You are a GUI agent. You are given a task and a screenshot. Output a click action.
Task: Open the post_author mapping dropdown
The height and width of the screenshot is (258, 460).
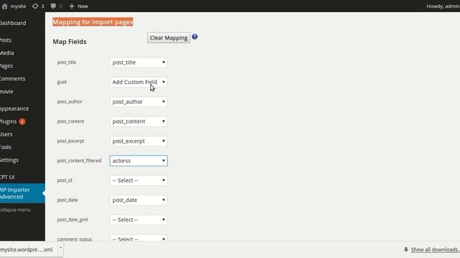(139, 102)
